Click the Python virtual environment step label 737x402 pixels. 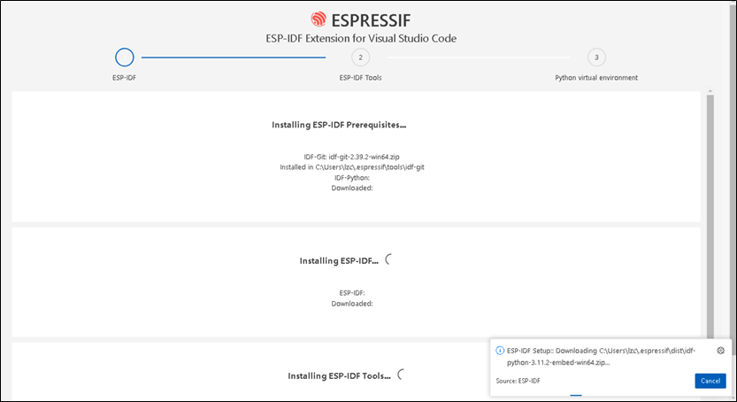point(596,78)
